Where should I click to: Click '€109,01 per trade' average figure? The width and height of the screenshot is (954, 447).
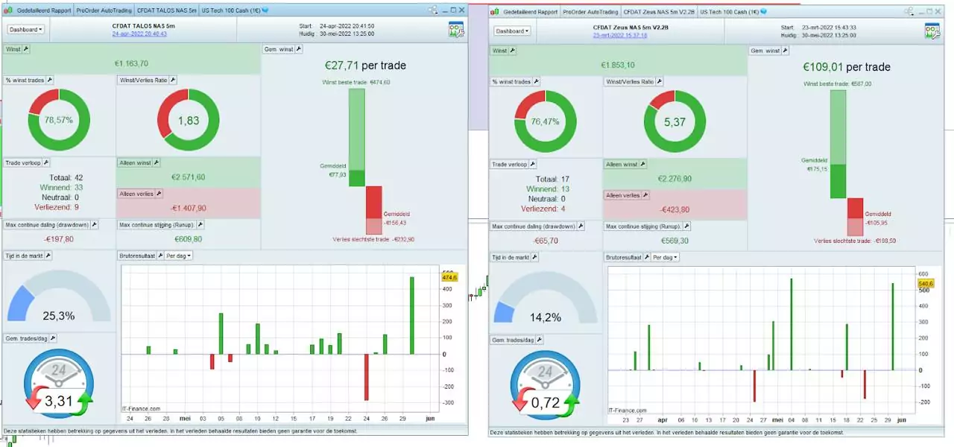847,67
